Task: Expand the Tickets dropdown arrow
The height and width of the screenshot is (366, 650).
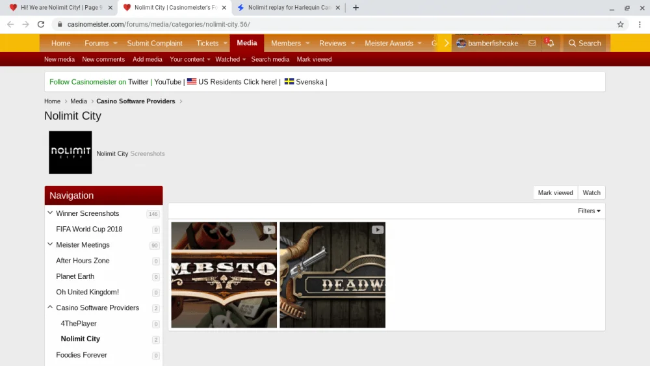Action: click(225, 43)
